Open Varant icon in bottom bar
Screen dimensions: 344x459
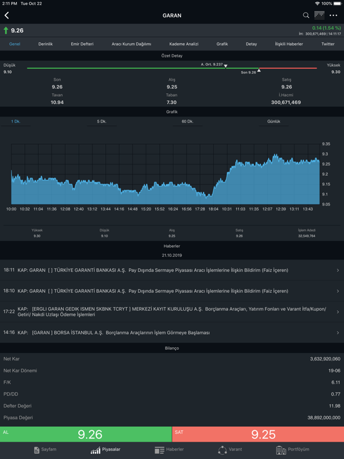(222, 450)
